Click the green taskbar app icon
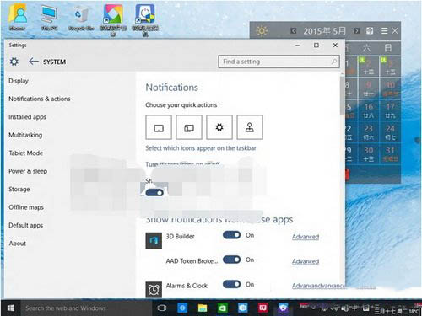The height and width of the screenshot is (316, 422). [223, 308]
